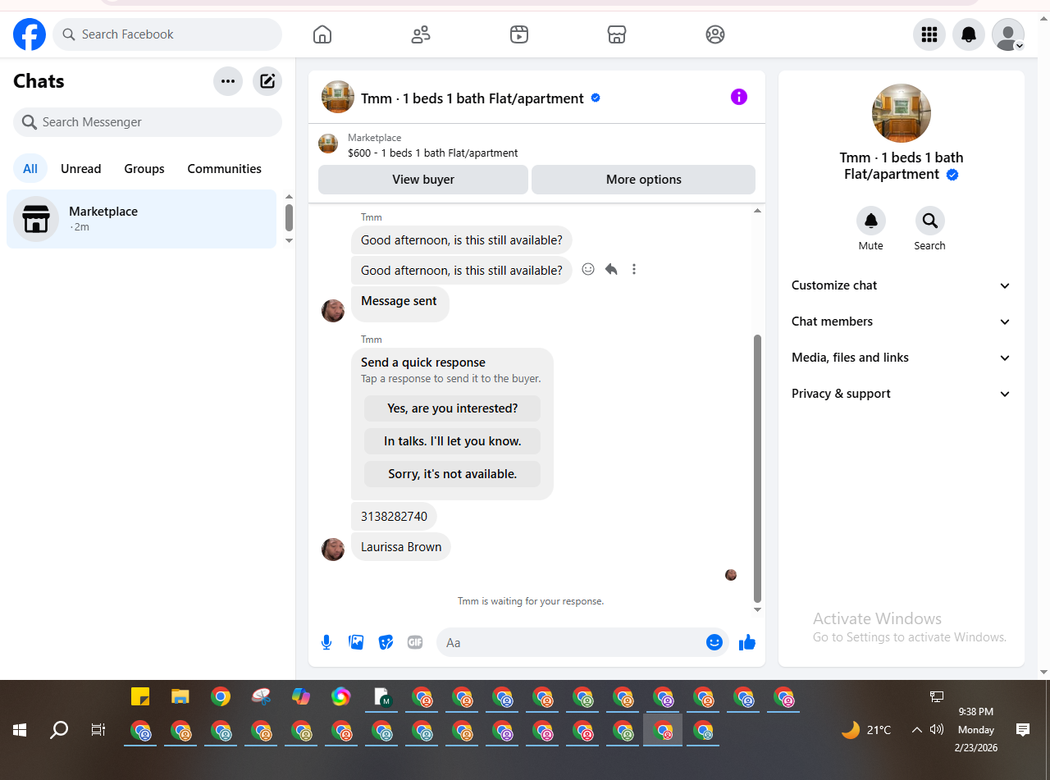Expand the Chat members section

coord(902,322)
